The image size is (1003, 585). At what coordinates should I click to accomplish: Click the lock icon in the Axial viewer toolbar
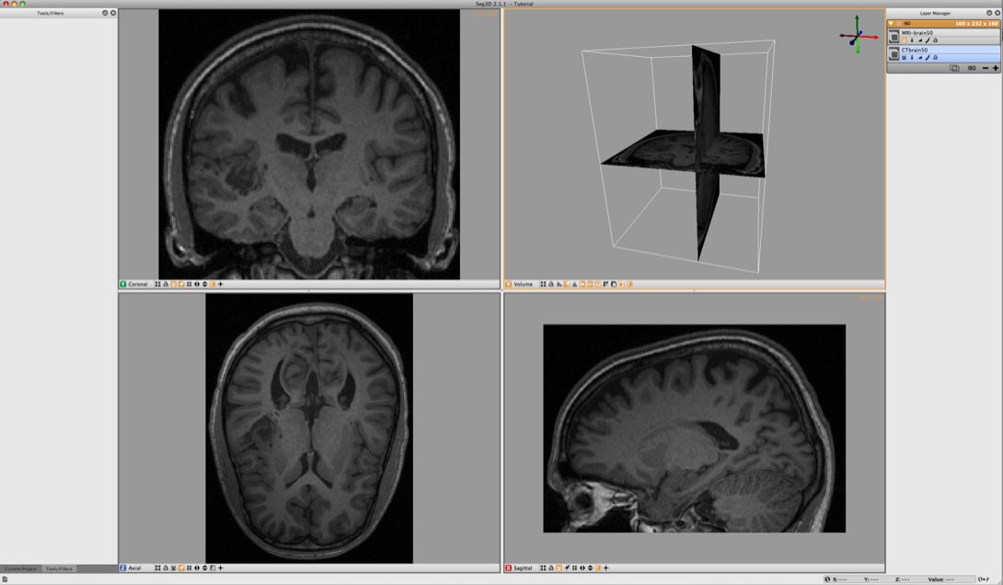165,568
